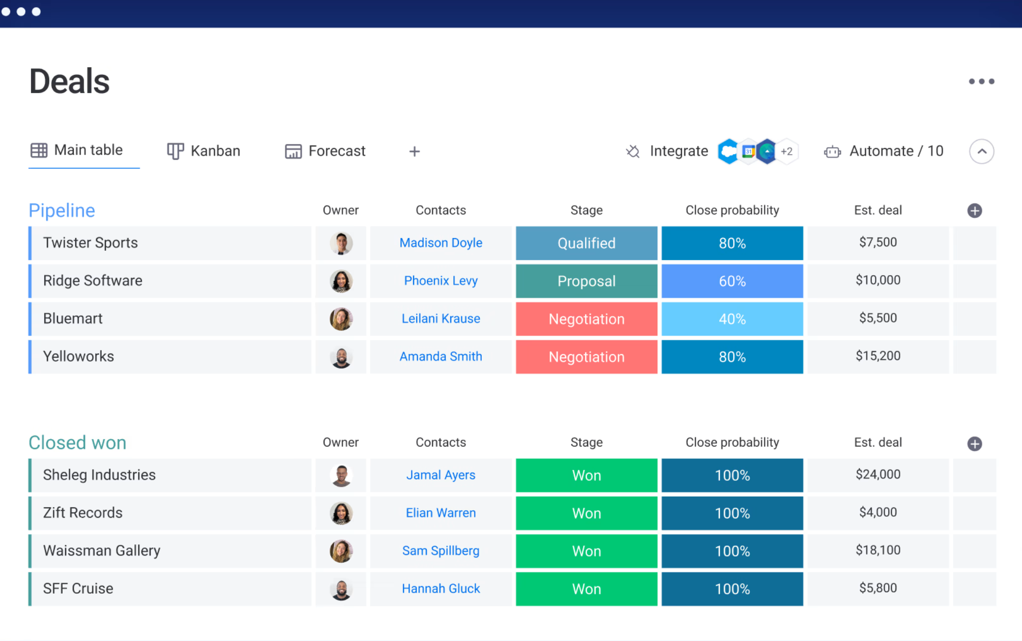Switch to the Kanban tab
Screen dimensions: 1022x641
204,151
